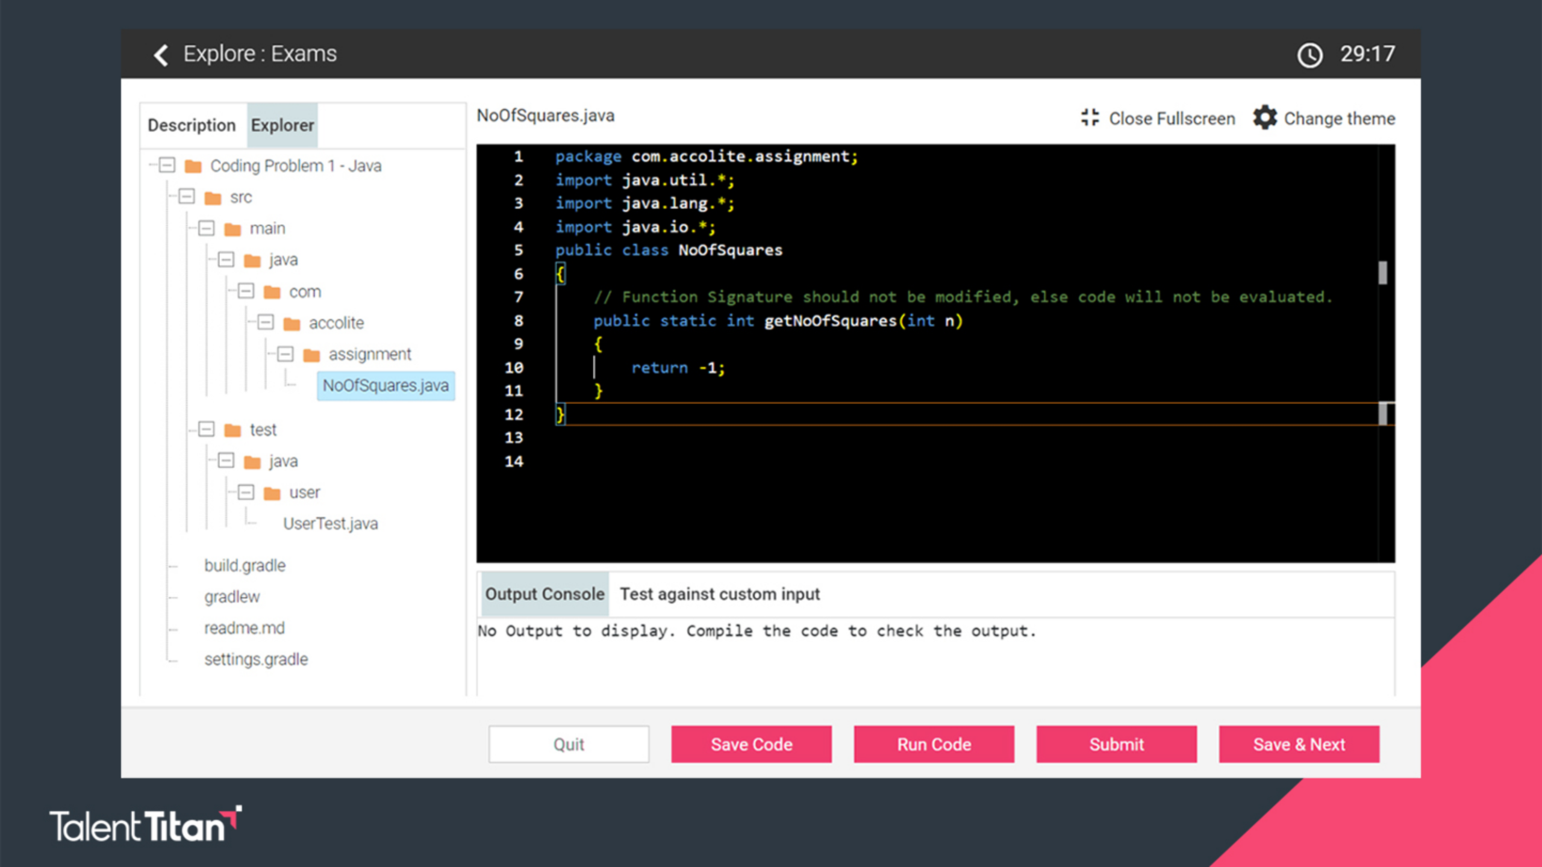The image size is (1542, 867).
Task: Place cursor on return -1 line
Action: point(678,368)
